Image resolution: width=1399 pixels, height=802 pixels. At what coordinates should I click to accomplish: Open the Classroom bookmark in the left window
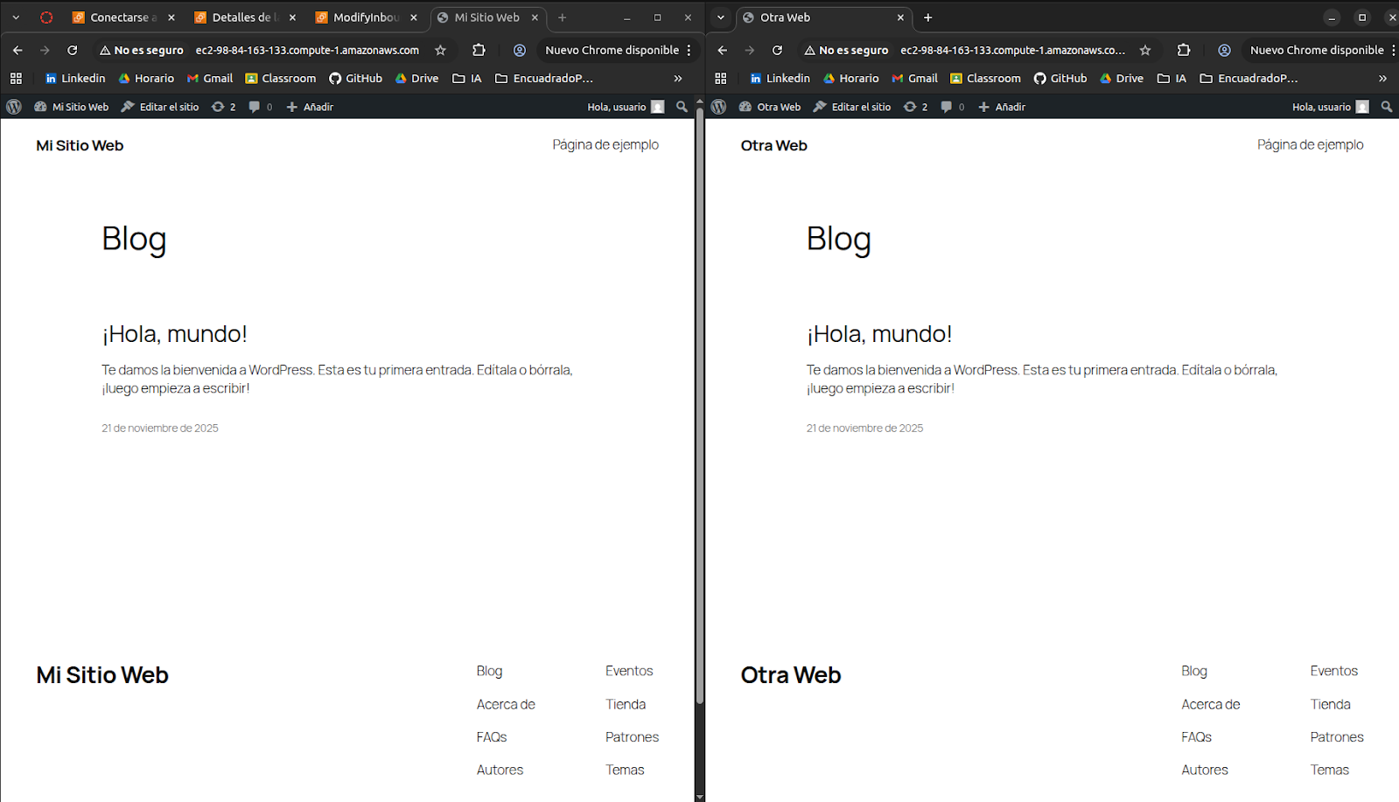[x=280, y=79]
